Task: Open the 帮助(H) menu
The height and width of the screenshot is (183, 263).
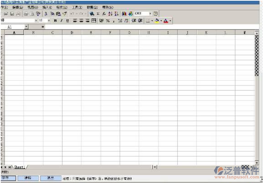Action: (108, 8)
